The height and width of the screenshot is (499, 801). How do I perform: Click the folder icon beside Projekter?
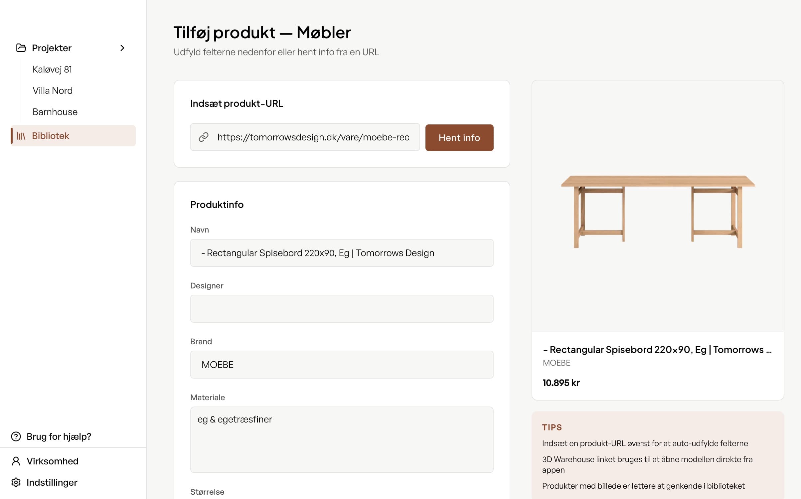(x=21, y=48)
